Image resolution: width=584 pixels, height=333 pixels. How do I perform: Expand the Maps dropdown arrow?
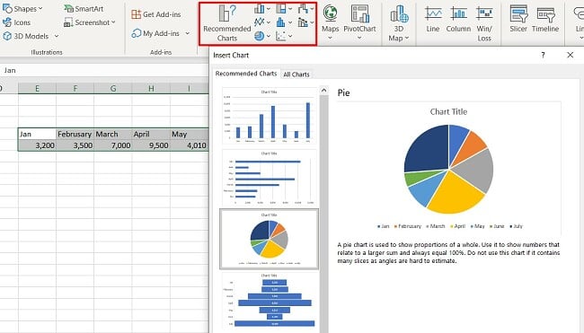click(x=330, y=38)
